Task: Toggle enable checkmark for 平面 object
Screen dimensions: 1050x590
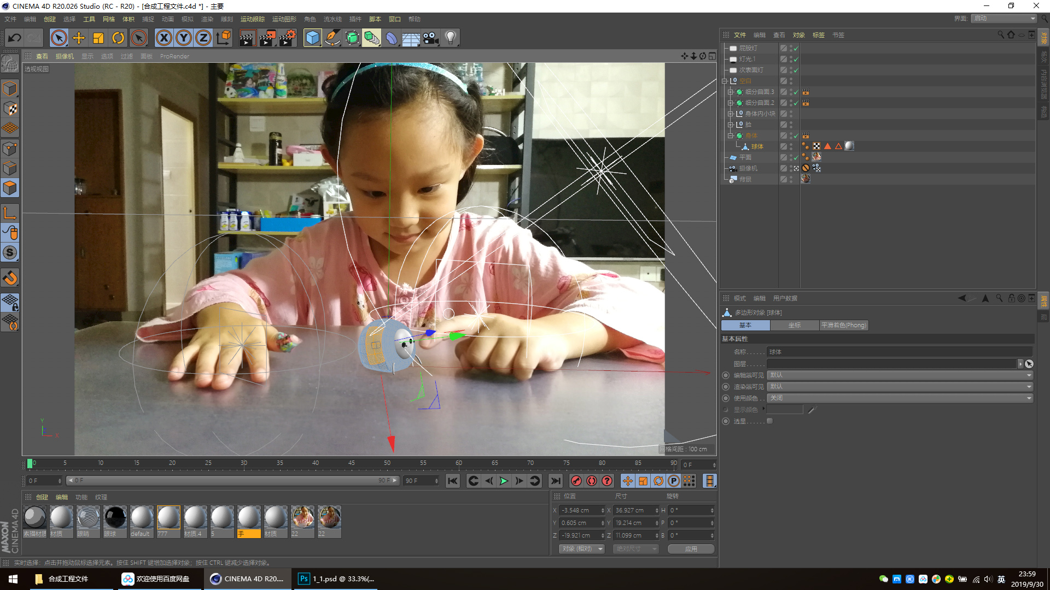Action: point(796,157)
